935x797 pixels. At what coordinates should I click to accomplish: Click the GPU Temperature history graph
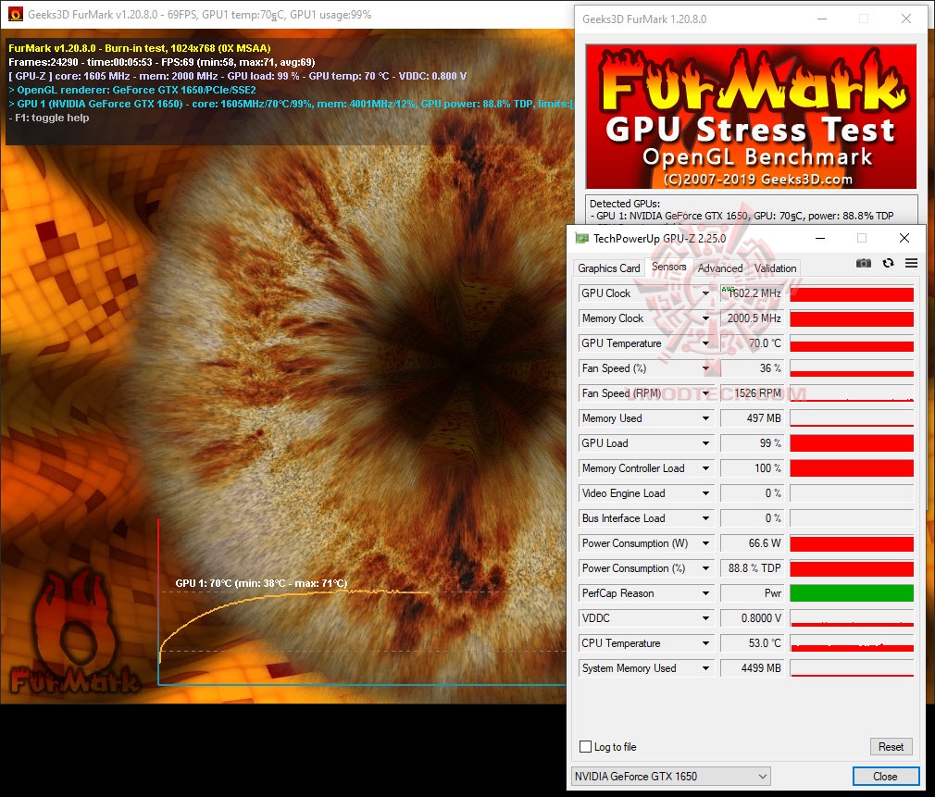coord(852,343)
